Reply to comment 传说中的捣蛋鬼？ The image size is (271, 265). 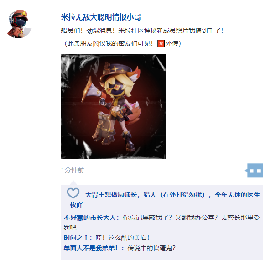(151, 248)
